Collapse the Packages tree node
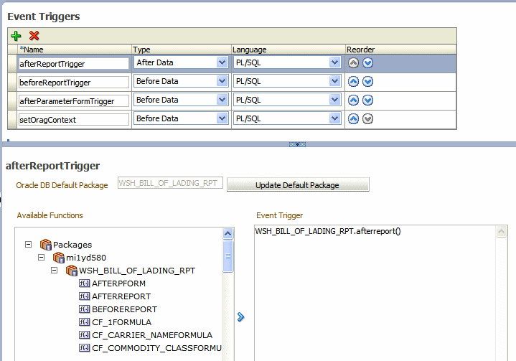Screen dimensions: 516x361 [x=28, y=245]
